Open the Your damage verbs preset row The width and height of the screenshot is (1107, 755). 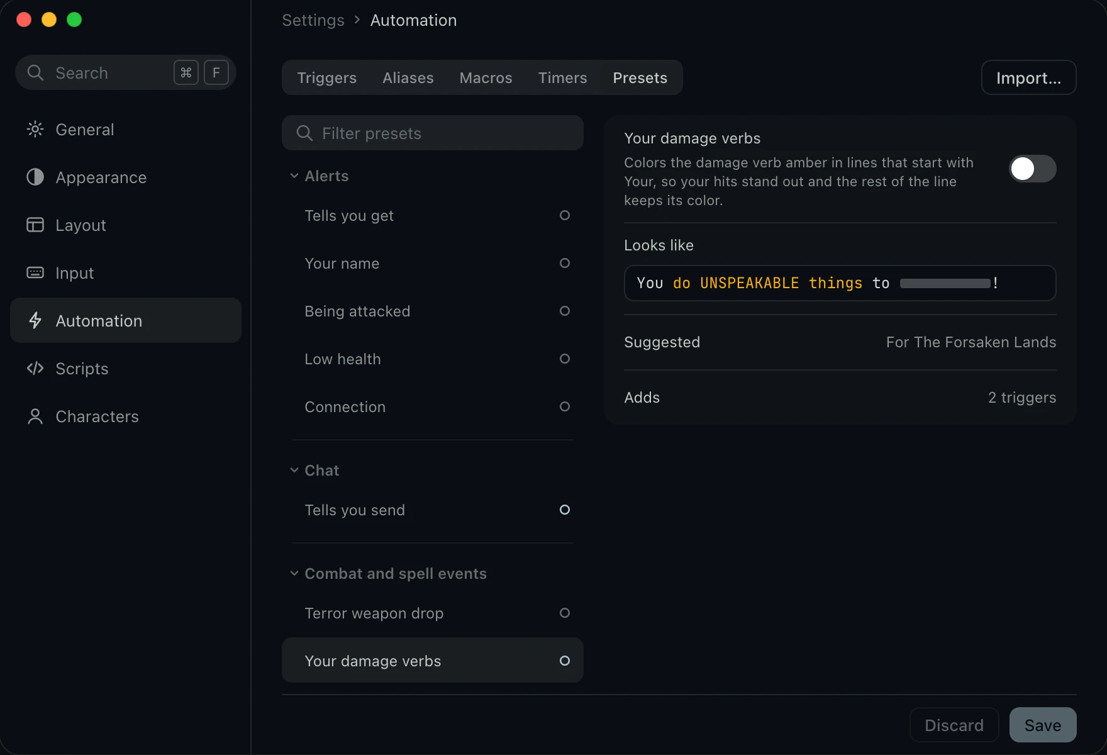[433, 660]
